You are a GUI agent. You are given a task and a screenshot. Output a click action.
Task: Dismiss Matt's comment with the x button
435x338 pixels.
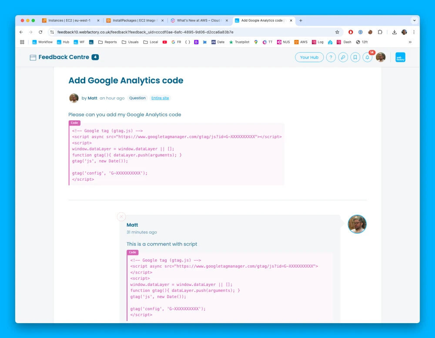[x=121, y=216]
